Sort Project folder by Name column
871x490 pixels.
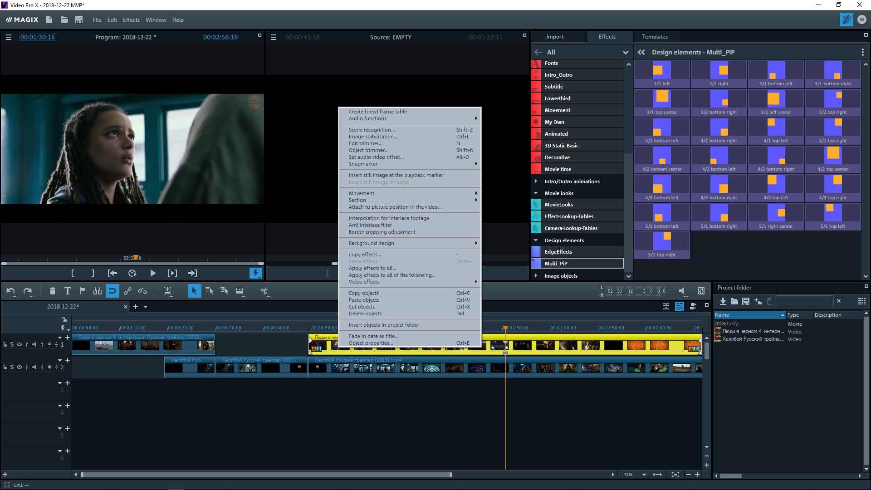749,315
